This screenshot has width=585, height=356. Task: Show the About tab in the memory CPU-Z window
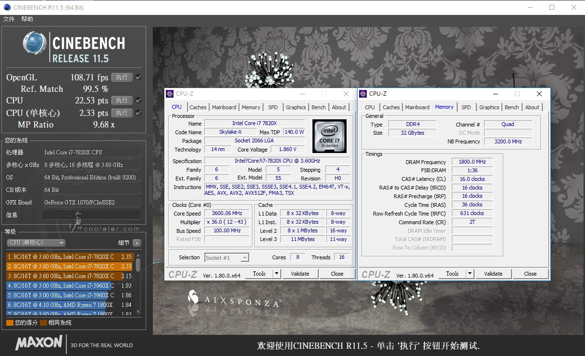(x=532, y=107)
